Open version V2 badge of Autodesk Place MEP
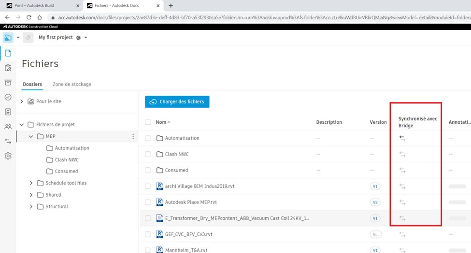Screen dimensions: 471x253 [x=375, y=202]
